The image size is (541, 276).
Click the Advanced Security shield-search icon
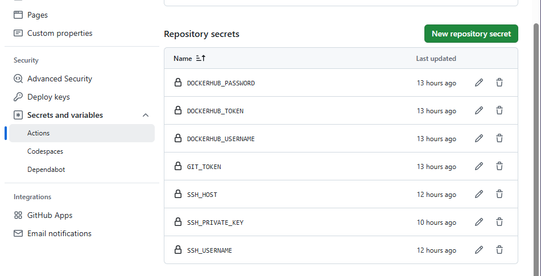point(18,79)
